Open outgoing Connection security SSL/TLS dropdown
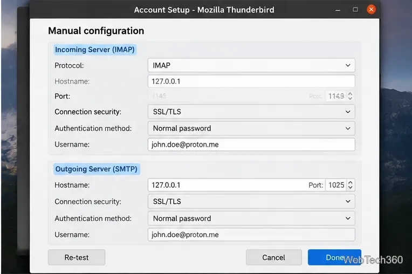The image size is (412, 274). pos(251,202)
